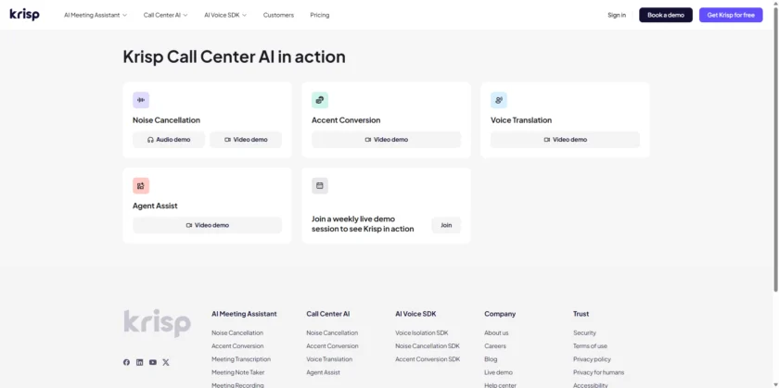Open Krisp's Facebook page from footer
This screenshot has height=388, width=779.
127,362
